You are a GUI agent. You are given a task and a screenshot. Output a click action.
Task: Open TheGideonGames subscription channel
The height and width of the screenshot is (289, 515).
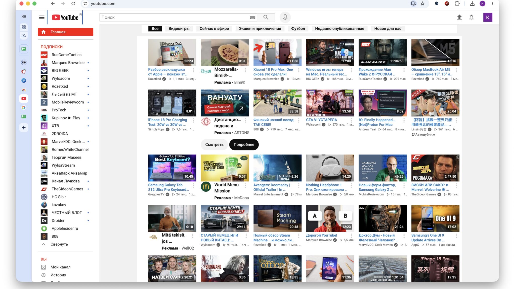[65, 189]
